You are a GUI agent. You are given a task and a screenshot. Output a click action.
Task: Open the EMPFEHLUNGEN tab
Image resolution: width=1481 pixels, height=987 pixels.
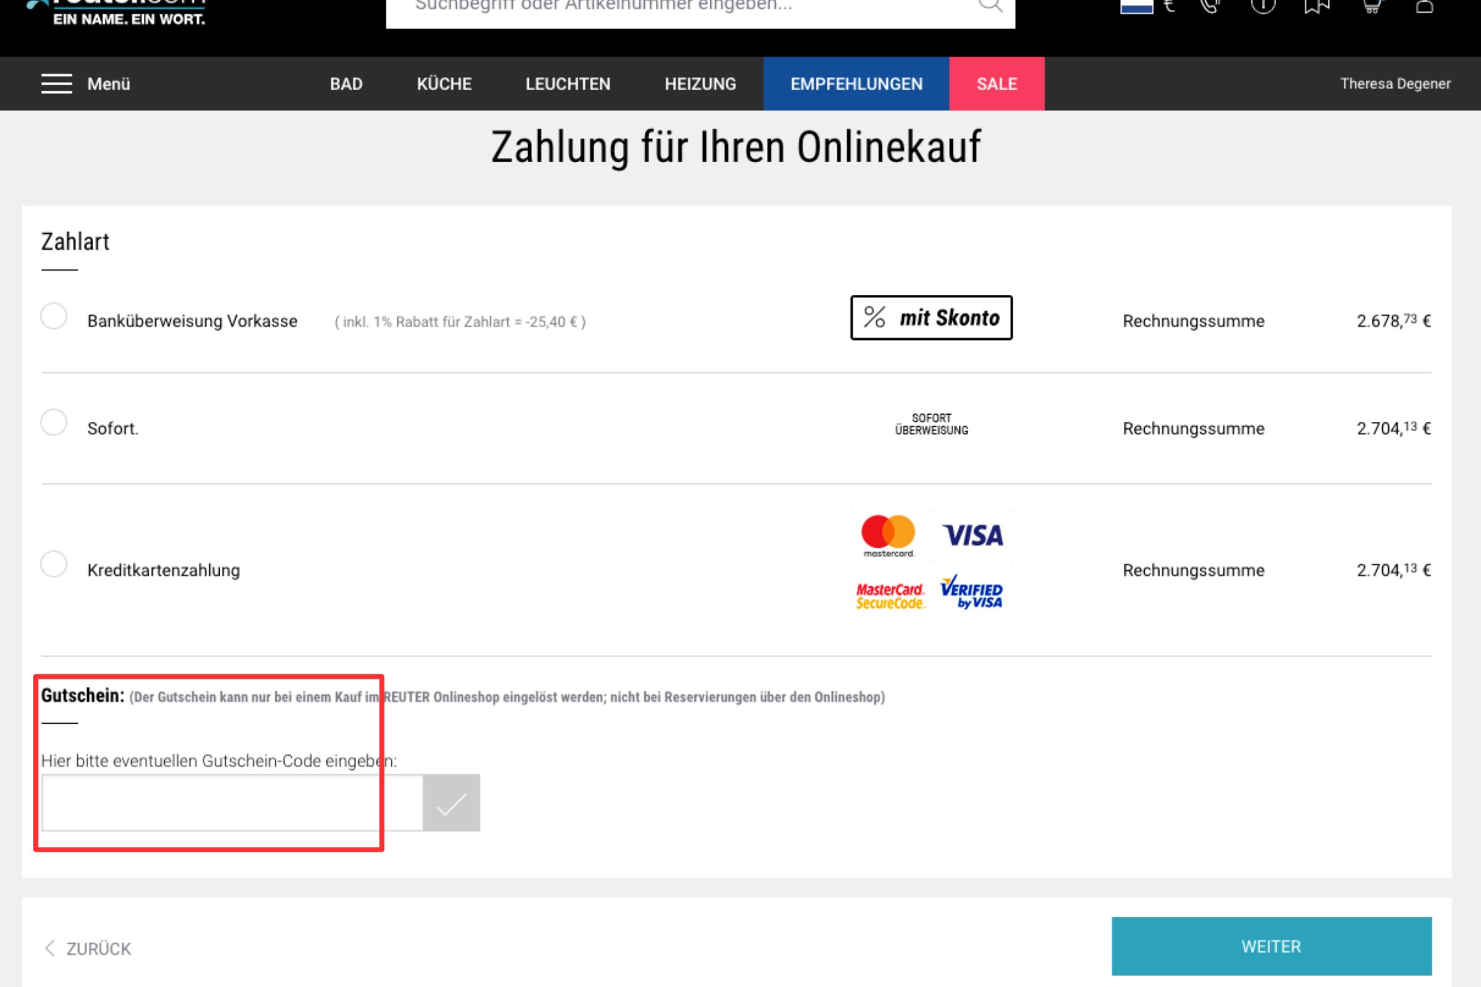click(x=857, y=84)
